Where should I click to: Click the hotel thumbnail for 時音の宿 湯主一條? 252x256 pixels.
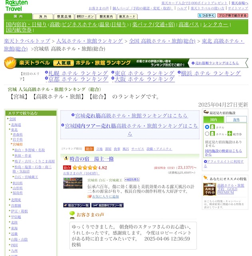(x=73, y=183)
